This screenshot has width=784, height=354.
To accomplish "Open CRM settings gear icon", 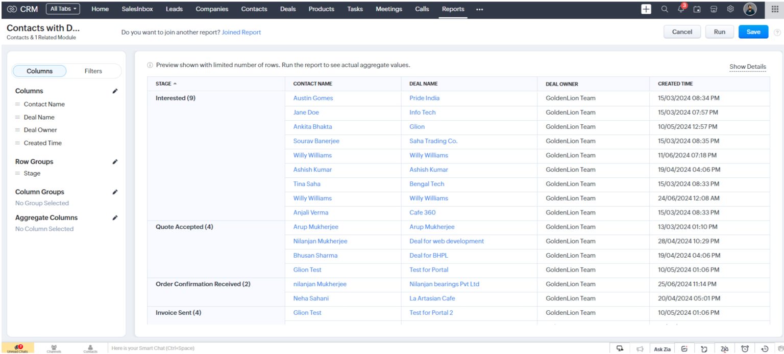I will [x=730, y=9].
